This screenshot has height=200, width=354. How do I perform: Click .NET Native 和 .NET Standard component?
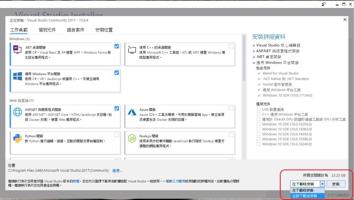point(286,79)
